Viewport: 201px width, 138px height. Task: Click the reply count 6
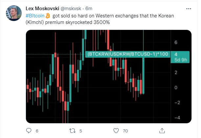pos(37,131)
